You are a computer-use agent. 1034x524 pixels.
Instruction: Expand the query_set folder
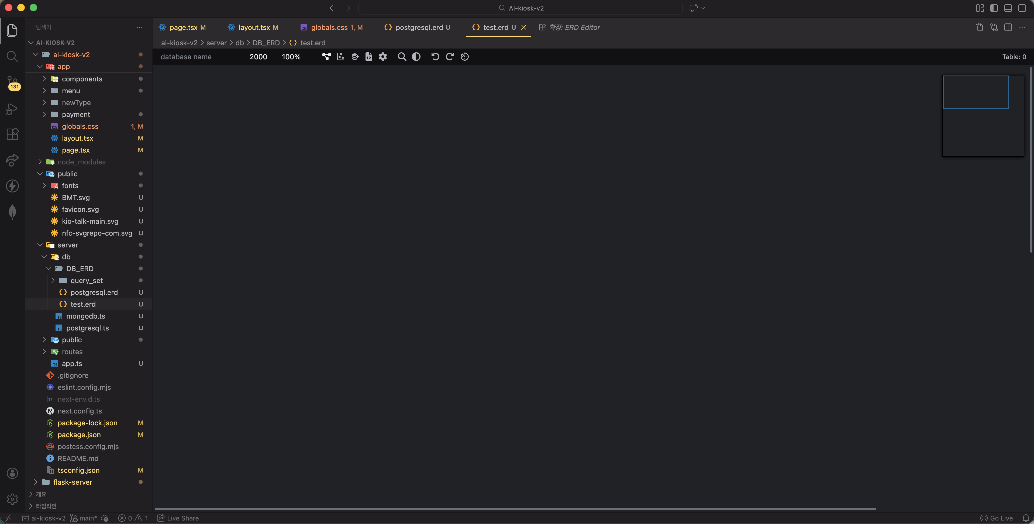click(86, 280)
